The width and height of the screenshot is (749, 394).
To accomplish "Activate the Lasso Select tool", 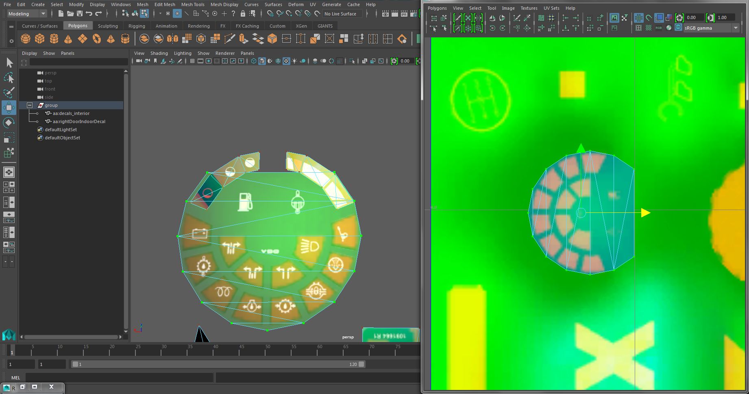I will pyautogui.click(x=9, y=78).
